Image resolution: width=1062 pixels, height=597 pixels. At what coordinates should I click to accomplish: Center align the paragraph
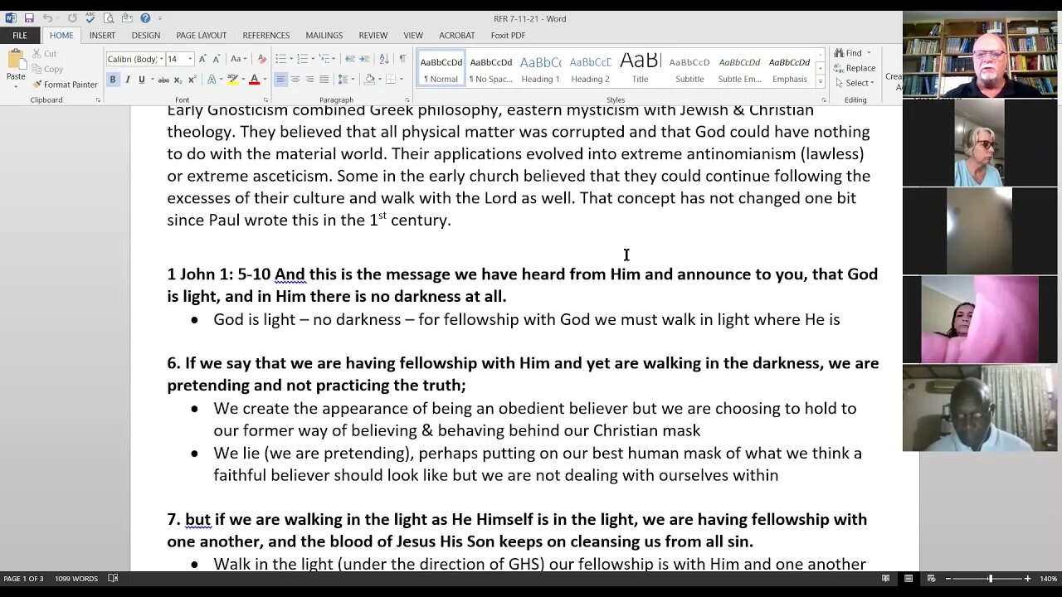[295, 80]
